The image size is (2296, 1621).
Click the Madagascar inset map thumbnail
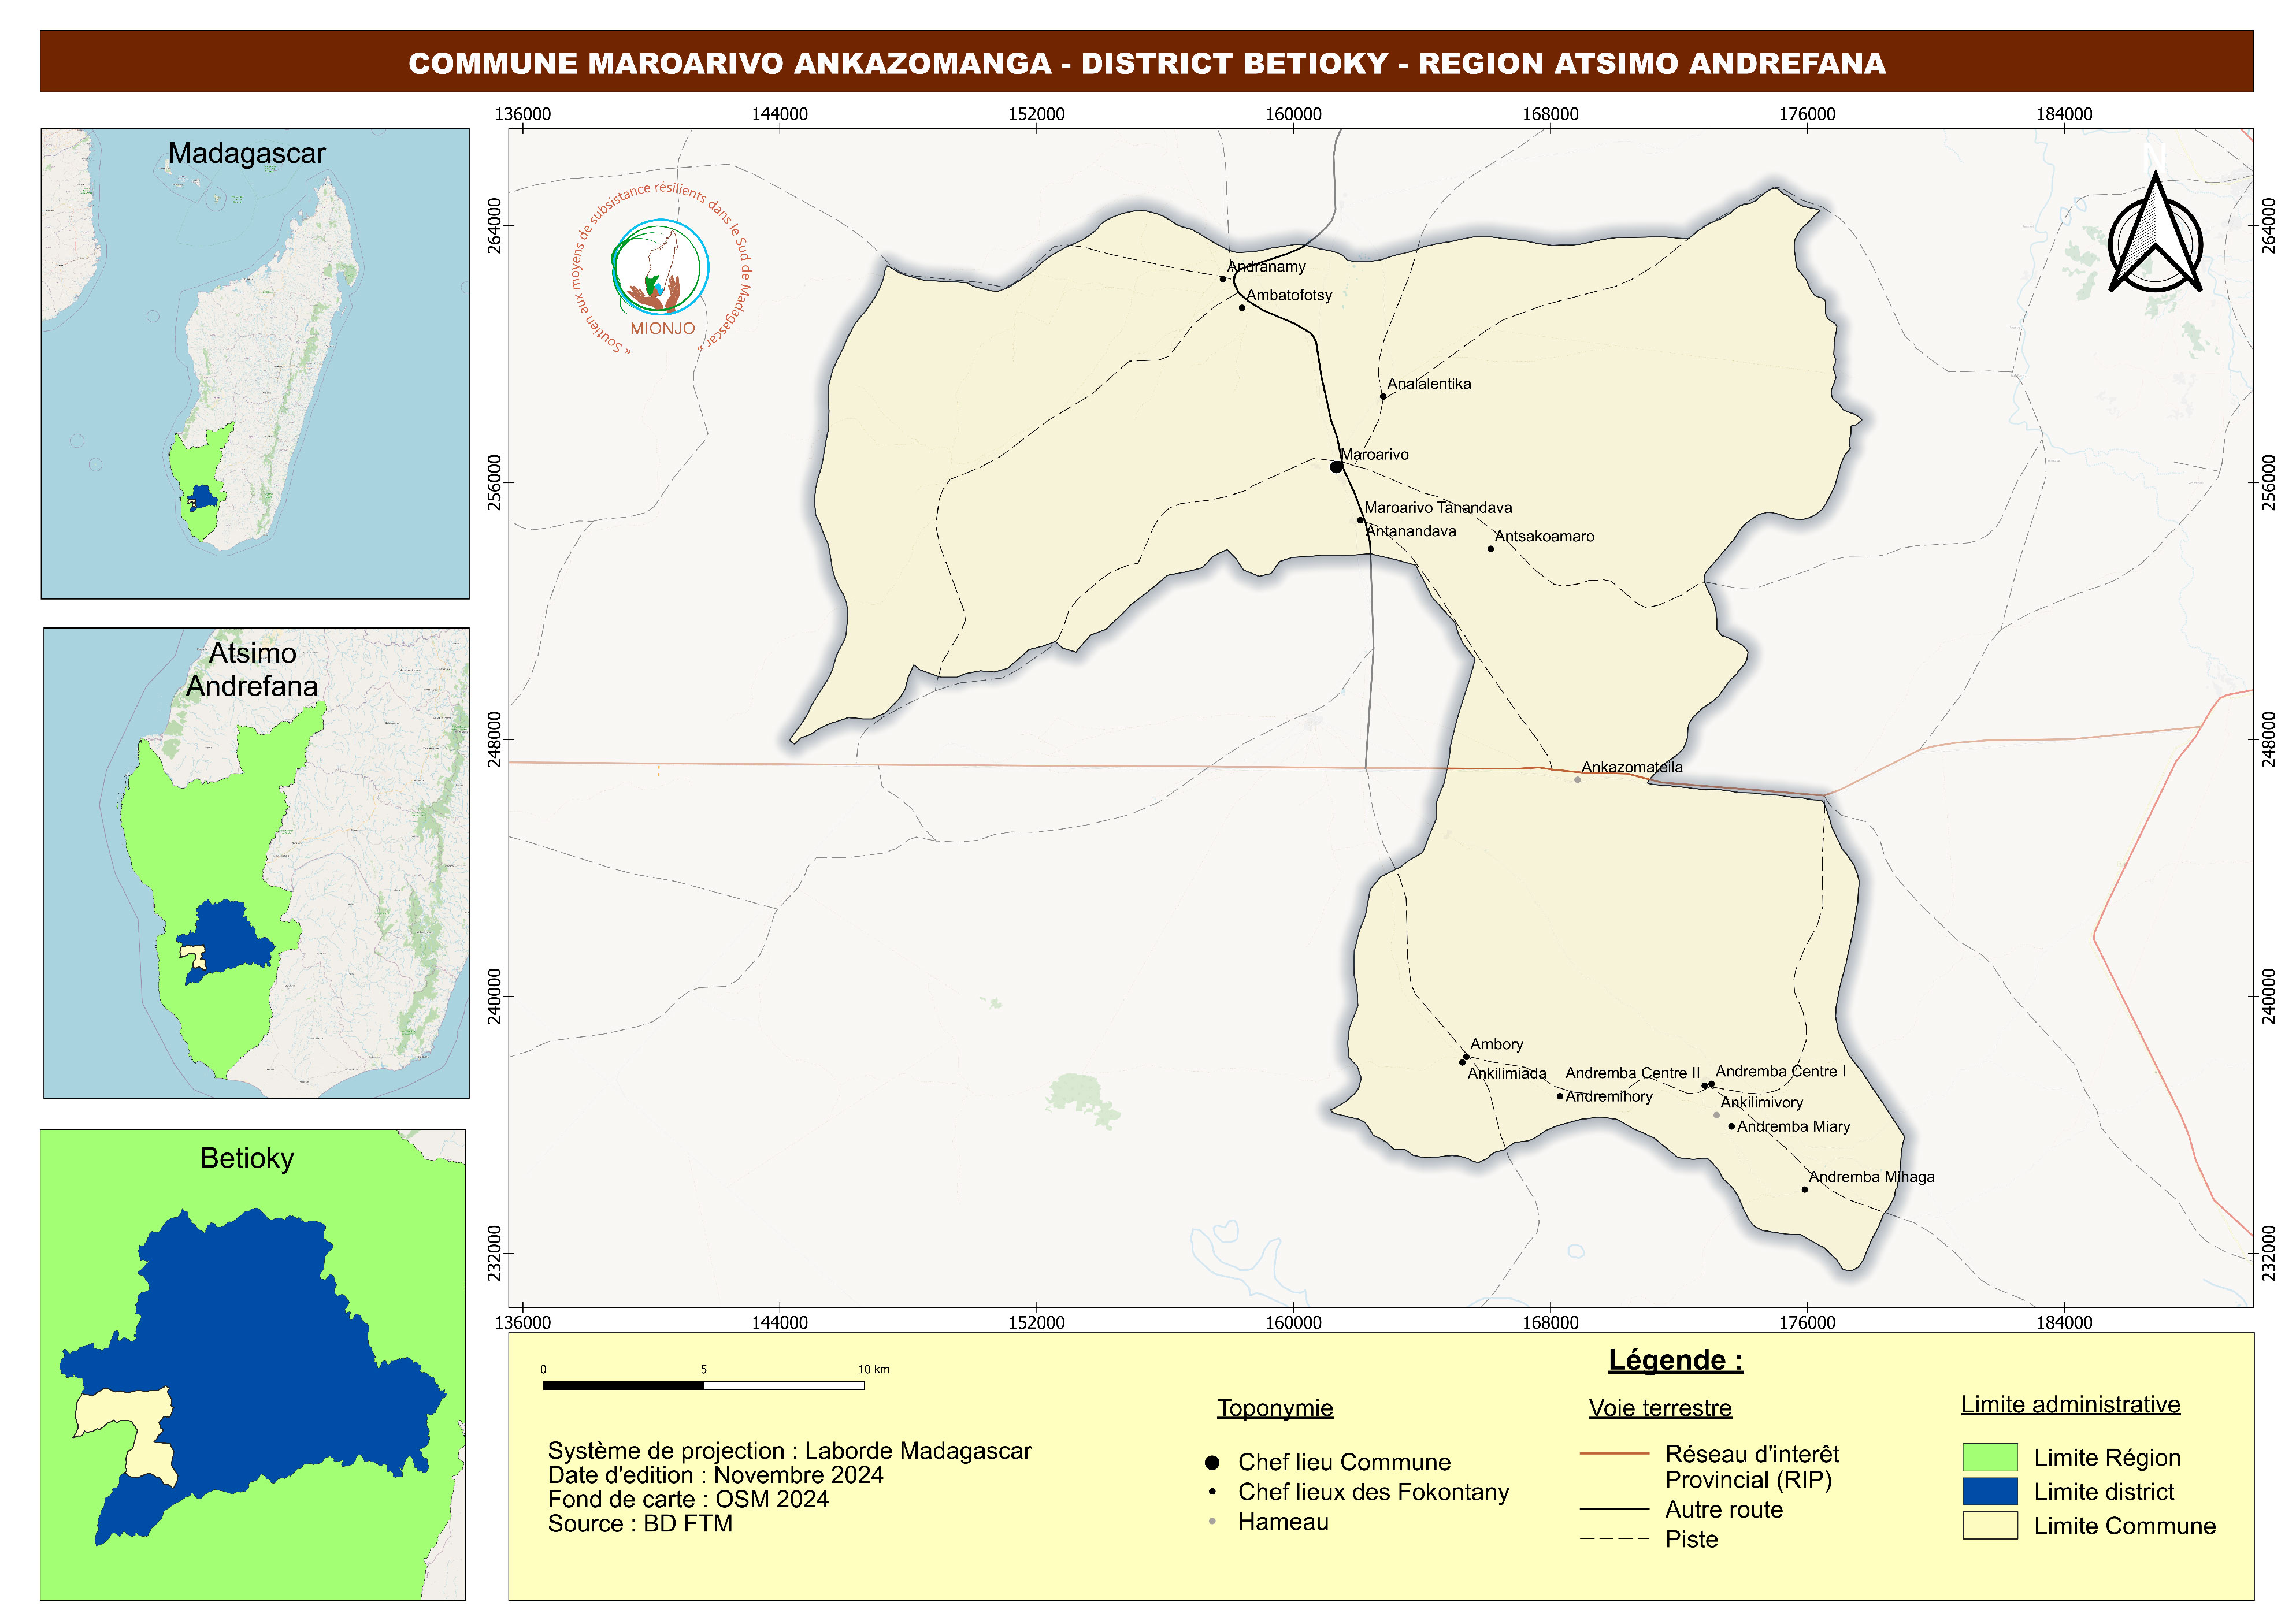255,364
